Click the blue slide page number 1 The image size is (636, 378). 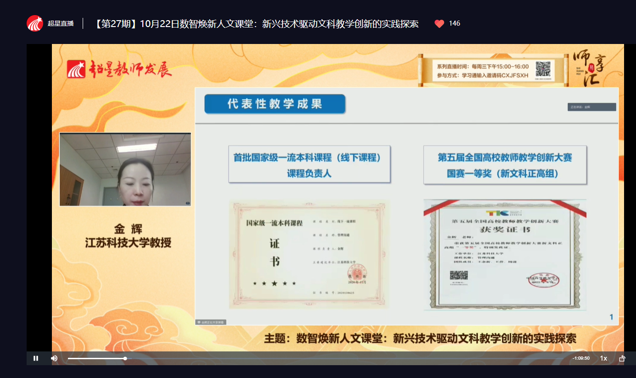tap(611, 317)
